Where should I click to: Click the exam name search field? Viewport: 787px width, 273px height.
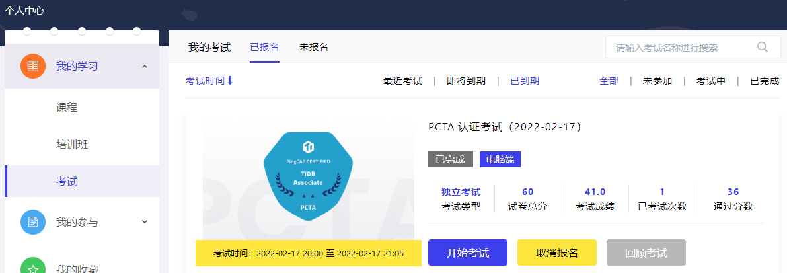(x=694, y=48)
